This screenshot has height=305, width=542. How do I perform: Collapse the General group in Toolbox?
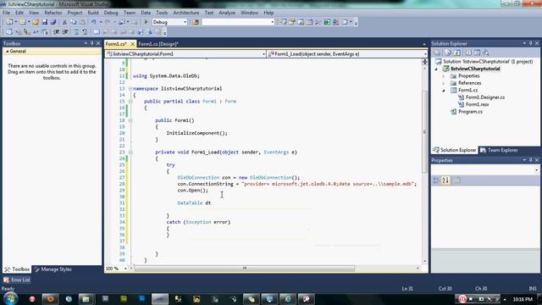point(7,51)
